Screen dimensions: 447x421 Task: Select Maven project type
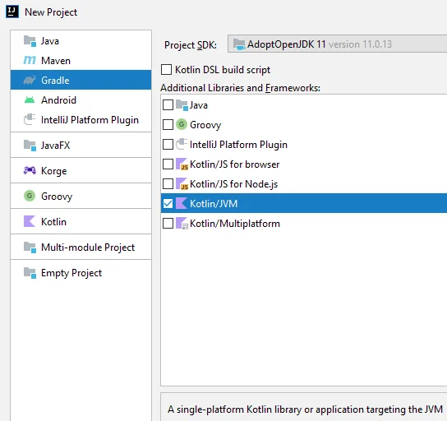click(x=81, y=61)
